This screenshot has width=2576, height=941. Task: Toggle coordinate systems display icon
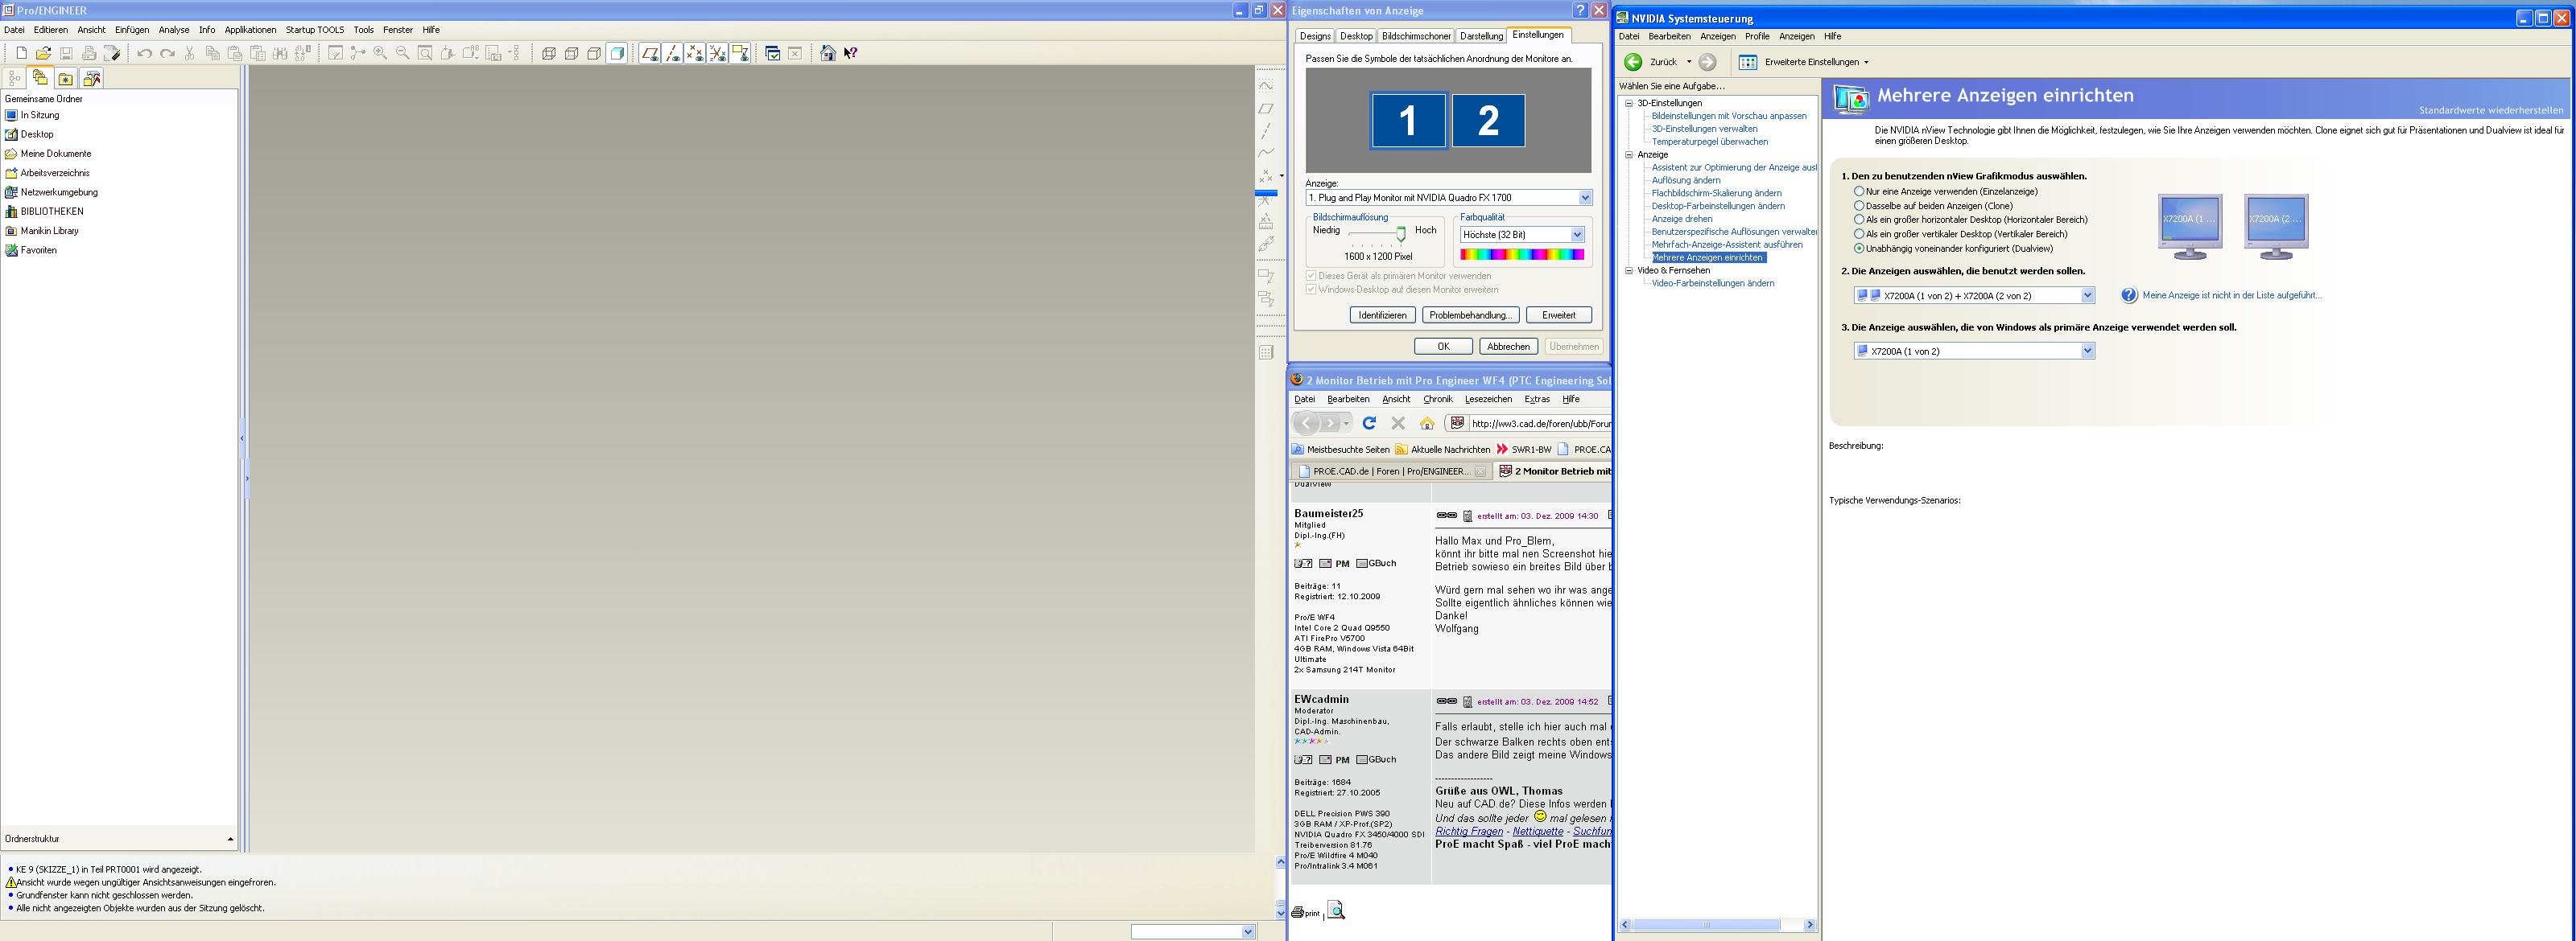pos(718,53)
